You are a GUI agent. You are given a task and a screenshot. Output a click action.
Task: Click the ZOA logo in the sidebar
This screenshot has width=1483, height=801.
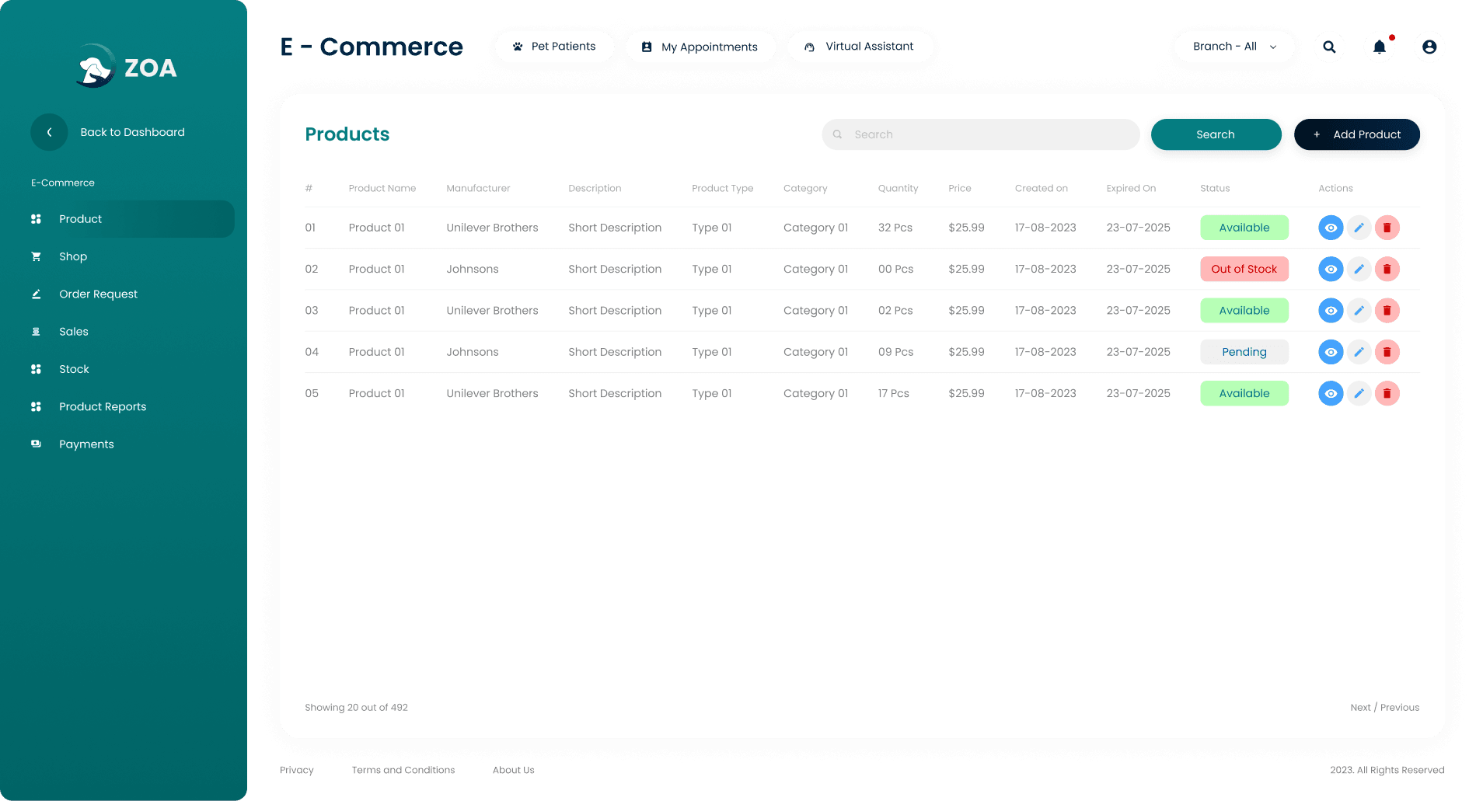pyautogui.click(x=127, y=67)
